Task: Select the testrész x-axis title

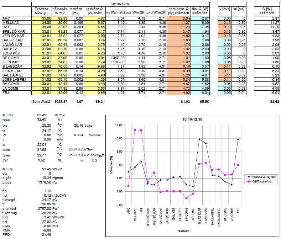Action: click(183, 231)
